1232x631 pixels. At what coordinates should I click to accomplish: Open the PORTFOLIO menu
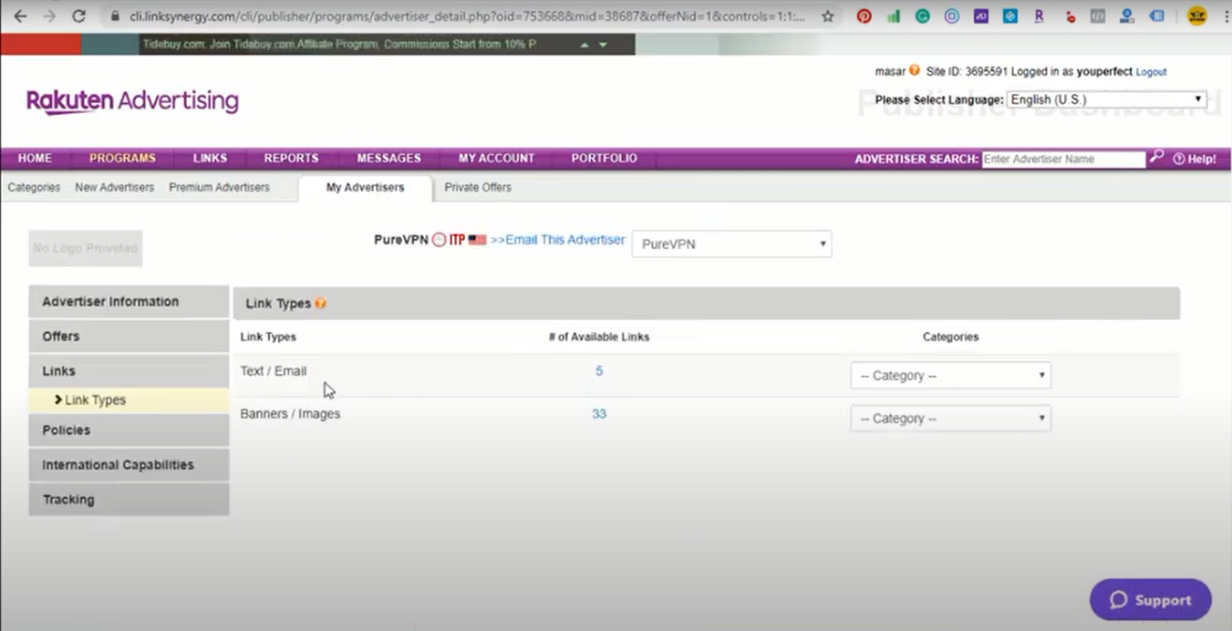point(604,159)
